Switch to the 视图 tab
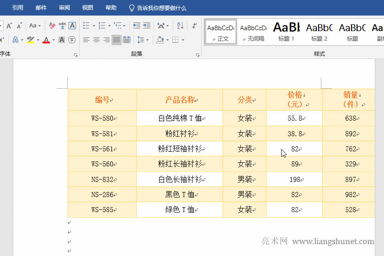Viewport: 384px width, 256px height. [x=87, y=8]
